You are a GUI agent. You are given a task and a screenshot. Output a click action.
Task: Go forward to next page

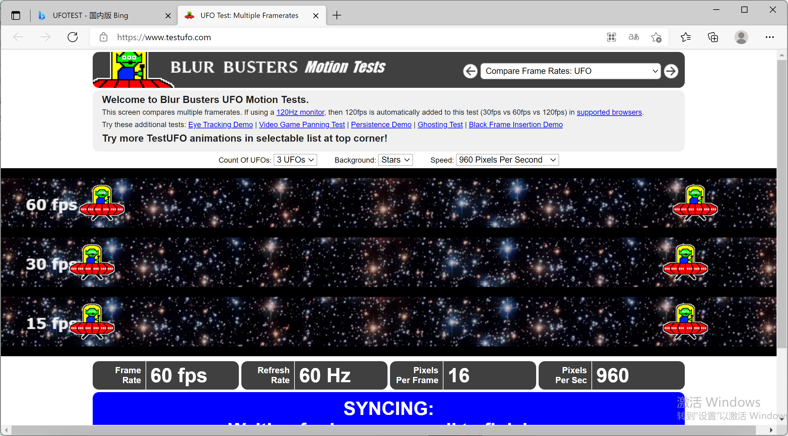(45, 37)
